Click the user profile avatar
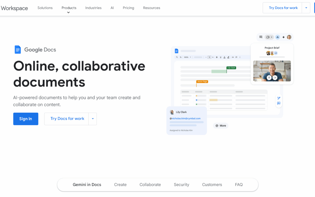This screenshot has height=197, width=315. tap(289, 37)
